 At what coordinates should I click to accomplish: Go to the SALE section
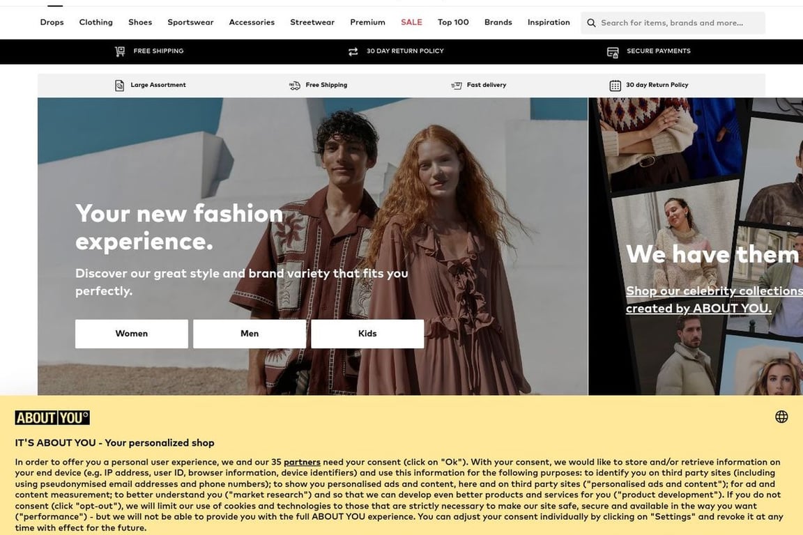411,22
